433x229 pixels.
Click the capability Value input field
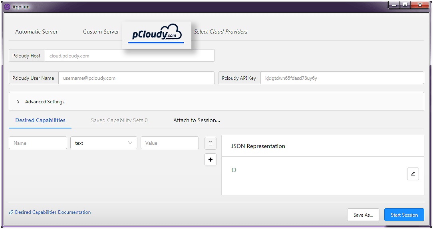click(x=169, y=143)
